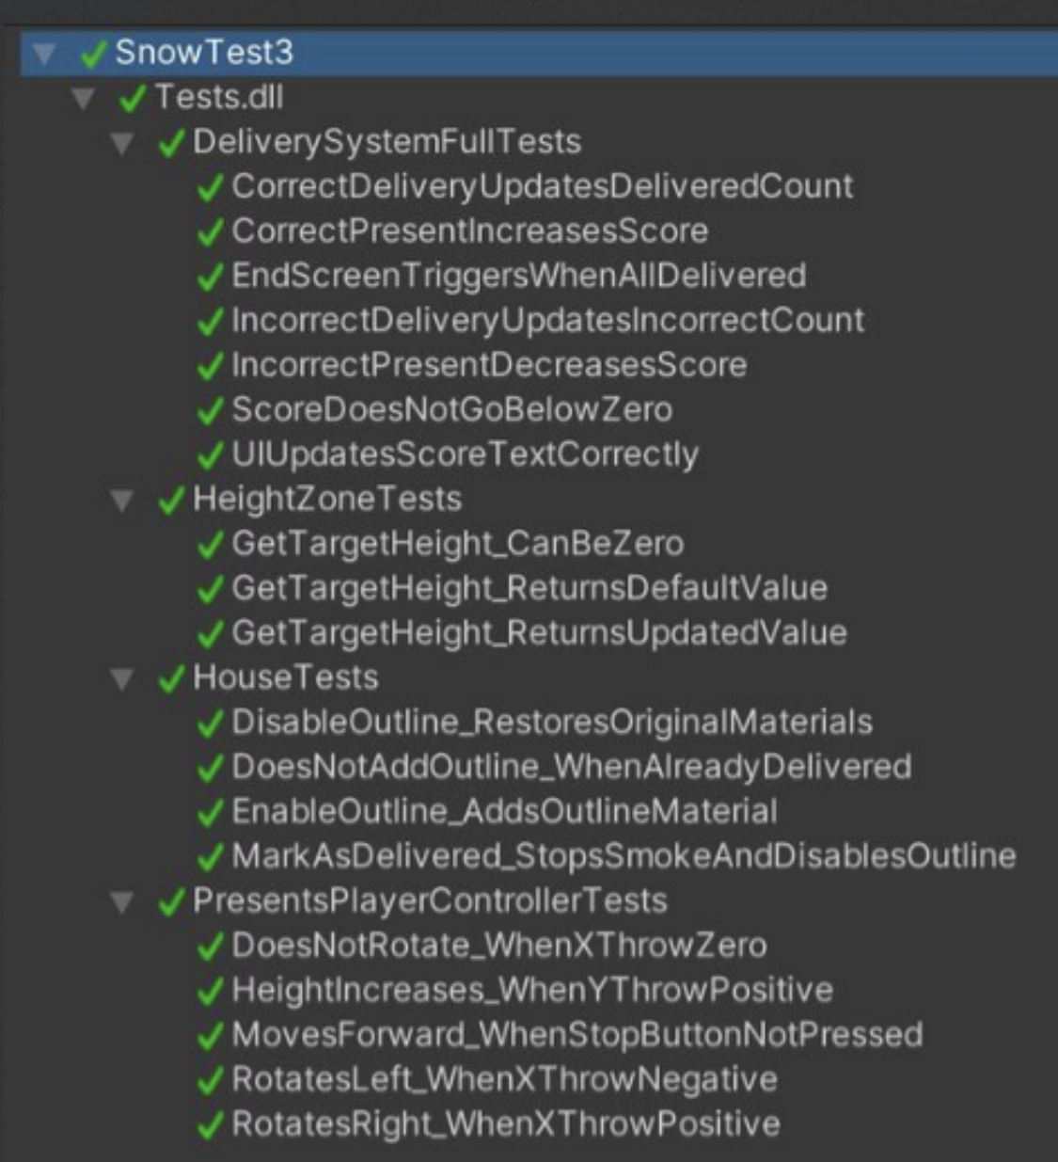Click the checkmark icon beside HouseTests

(x=171, y=678)
